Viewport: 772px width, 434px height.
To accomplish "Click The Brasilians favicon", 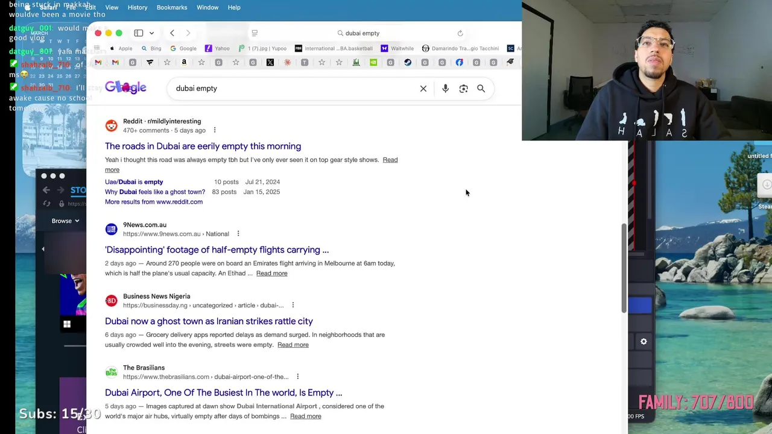I will [111, 372].
